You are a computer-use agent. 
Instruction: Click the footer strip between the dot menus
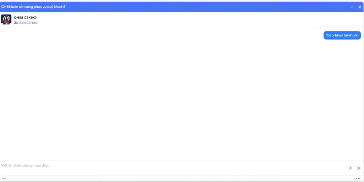(181, 178)
